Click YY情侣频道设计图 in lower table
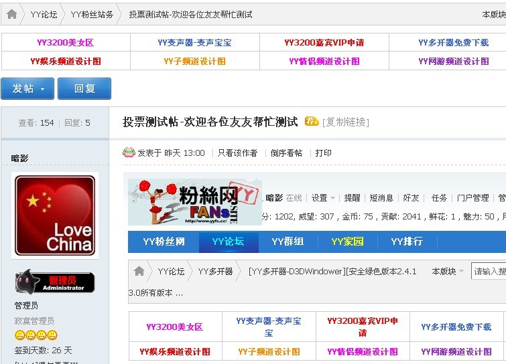 click(x=363, y=351)
